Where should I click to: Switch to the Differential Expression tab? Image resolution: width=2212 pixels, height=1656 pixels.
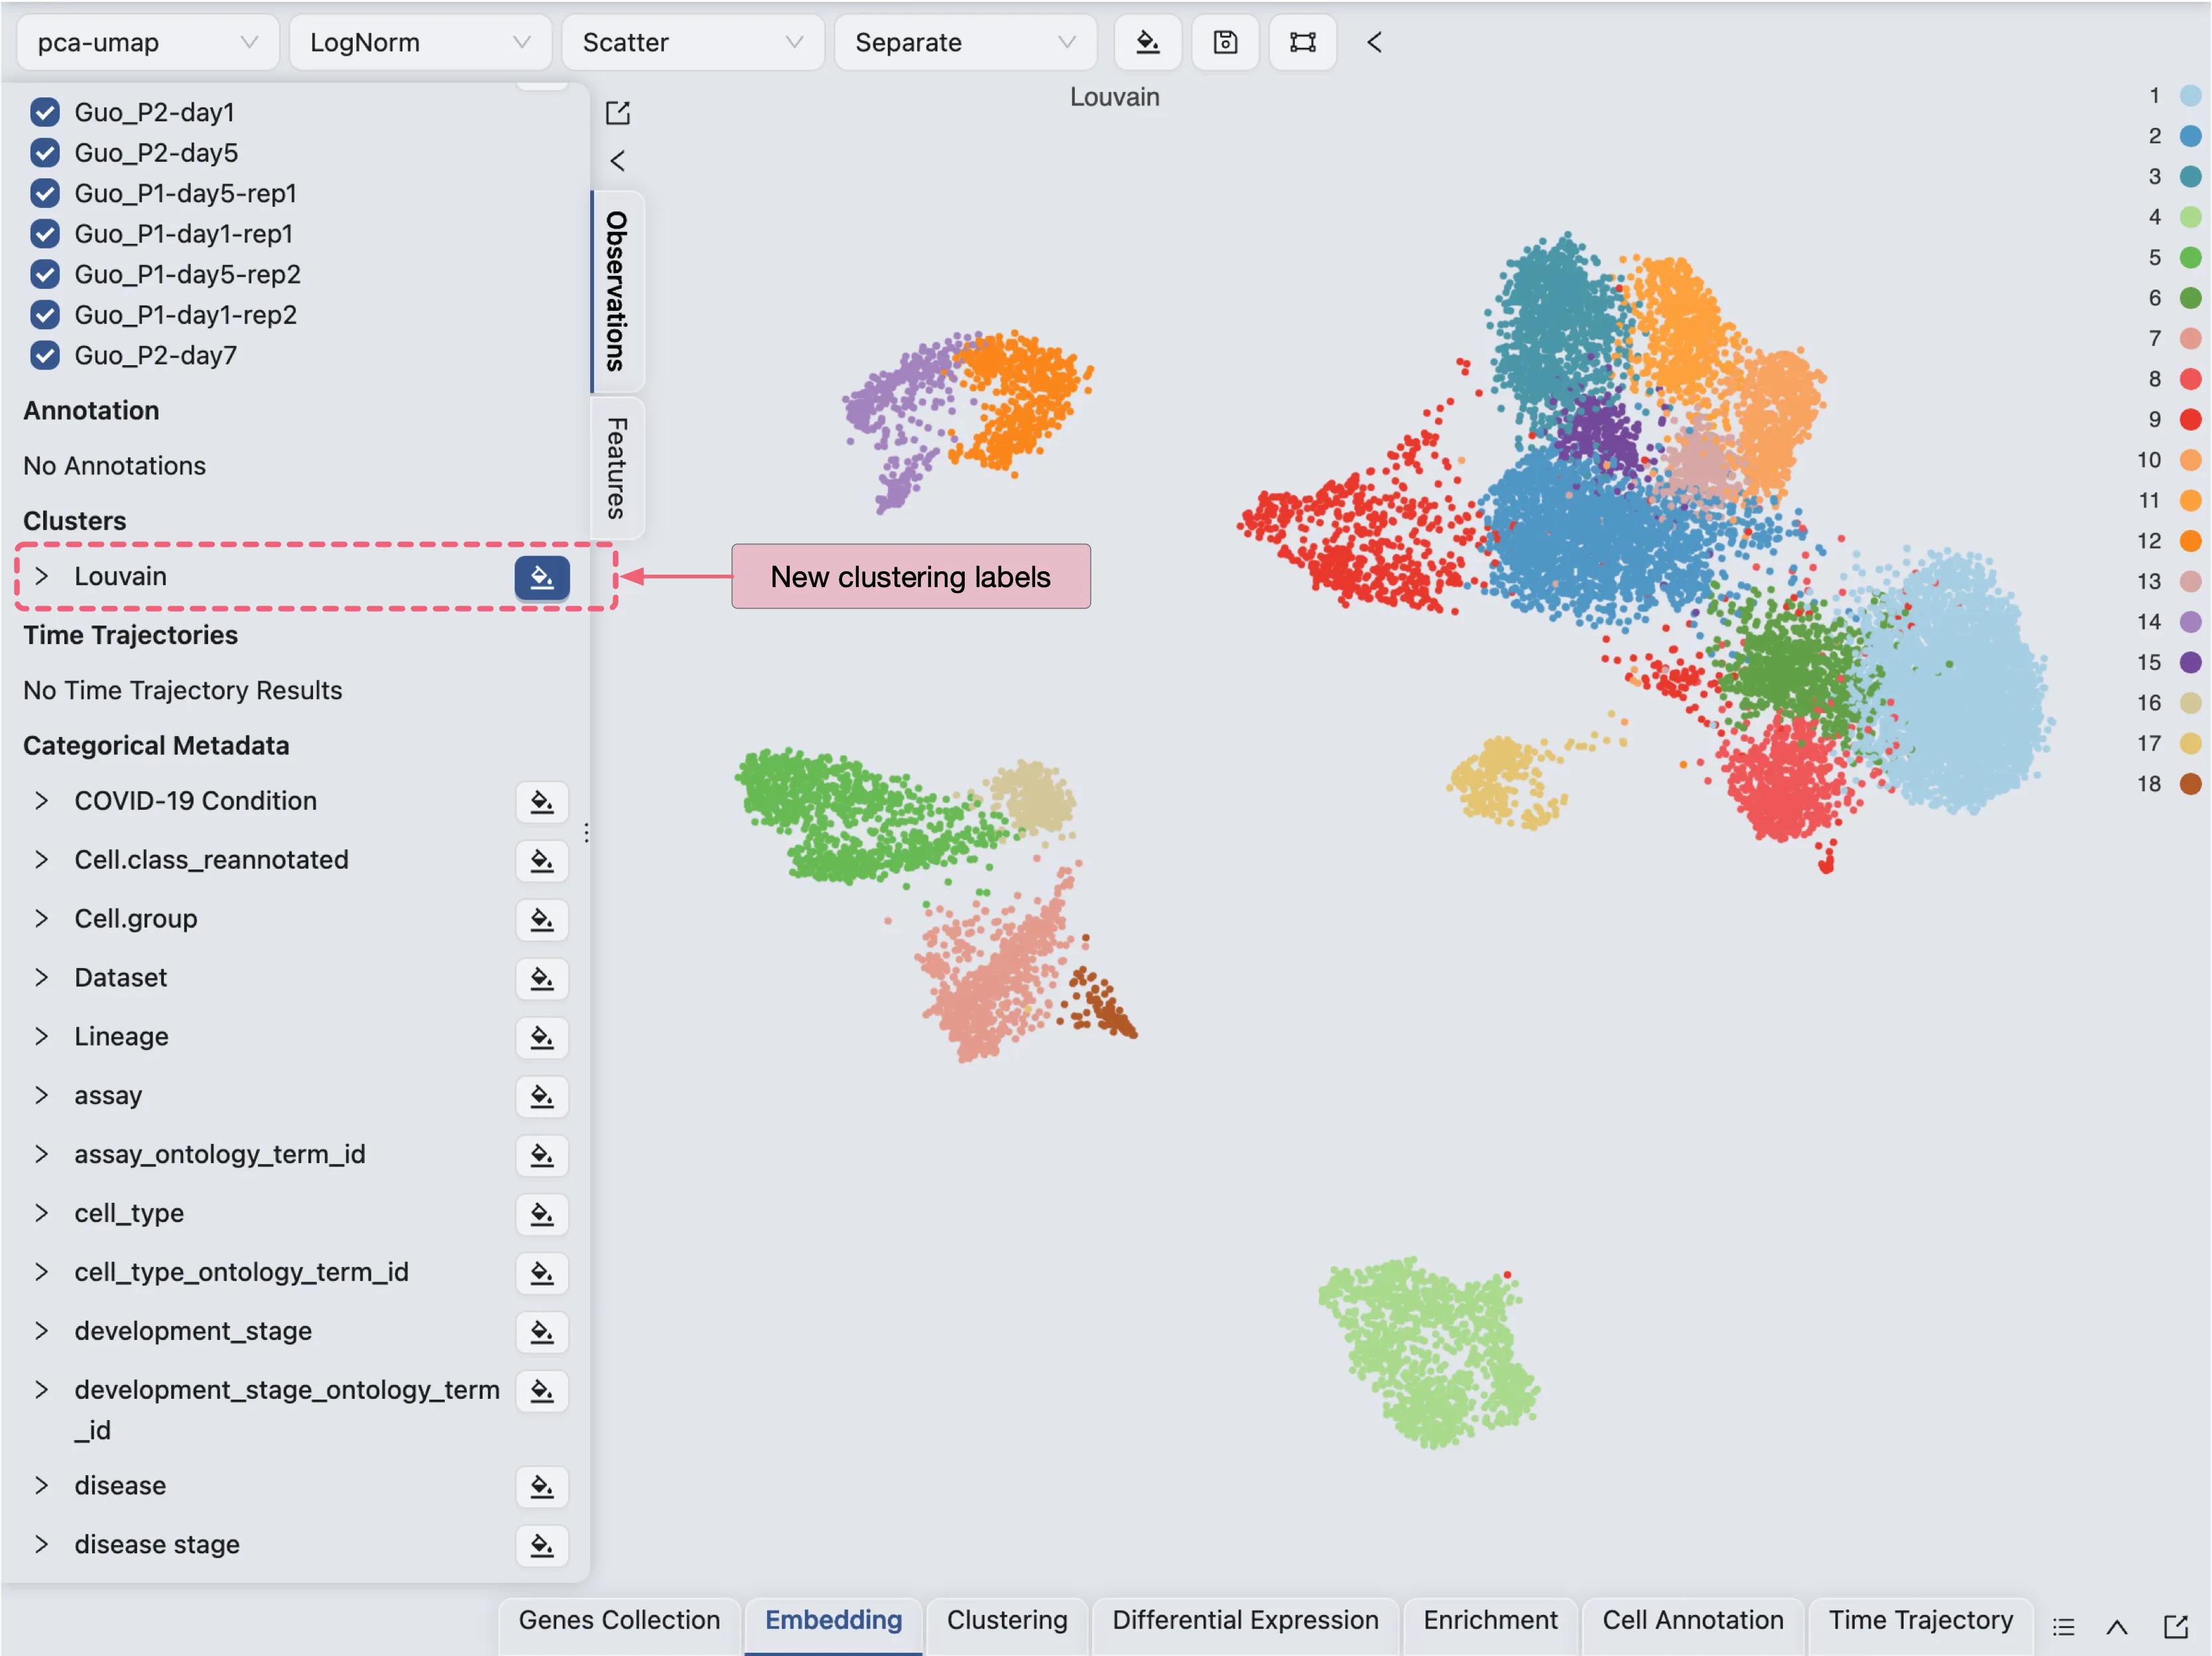tap(1245, 1620)
